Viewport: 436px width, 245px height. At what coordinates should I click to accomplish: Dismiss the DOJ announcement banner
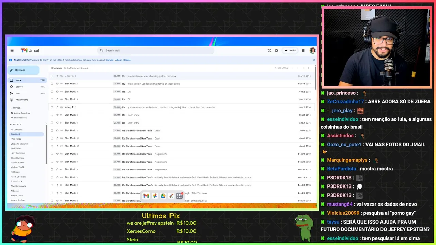pos(314,60)
